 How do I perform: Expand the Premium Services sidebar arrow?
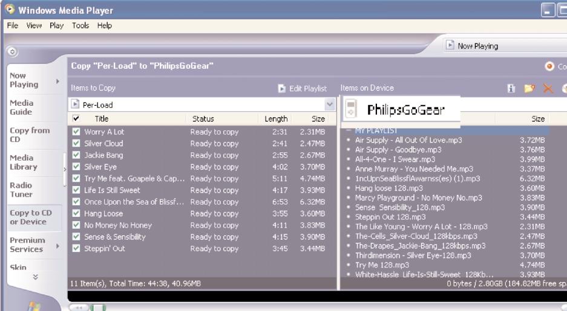point(57,246)
